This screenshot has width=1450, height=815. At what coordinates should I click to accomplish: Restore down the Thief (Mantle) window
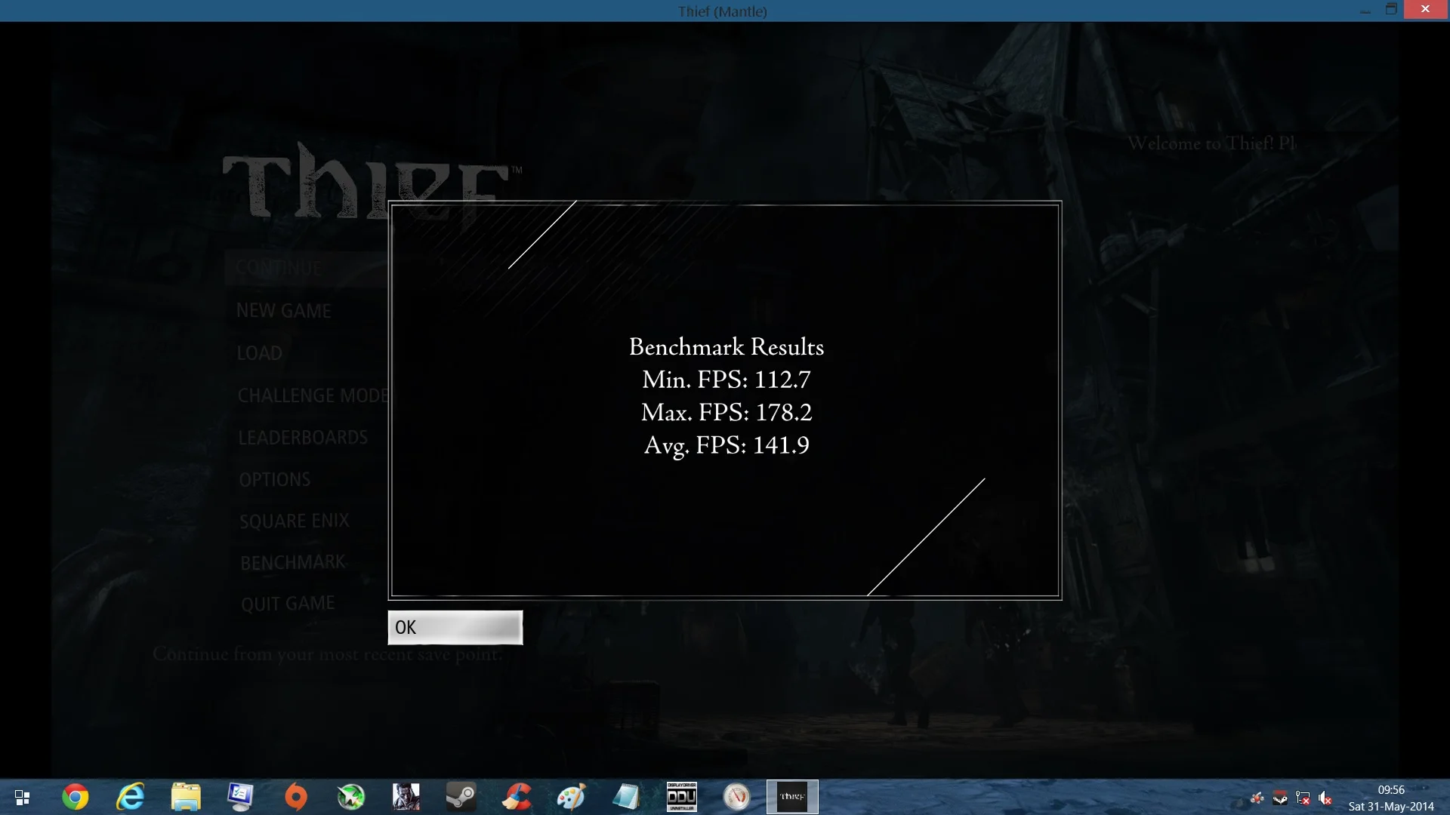tap(1391, 10)
